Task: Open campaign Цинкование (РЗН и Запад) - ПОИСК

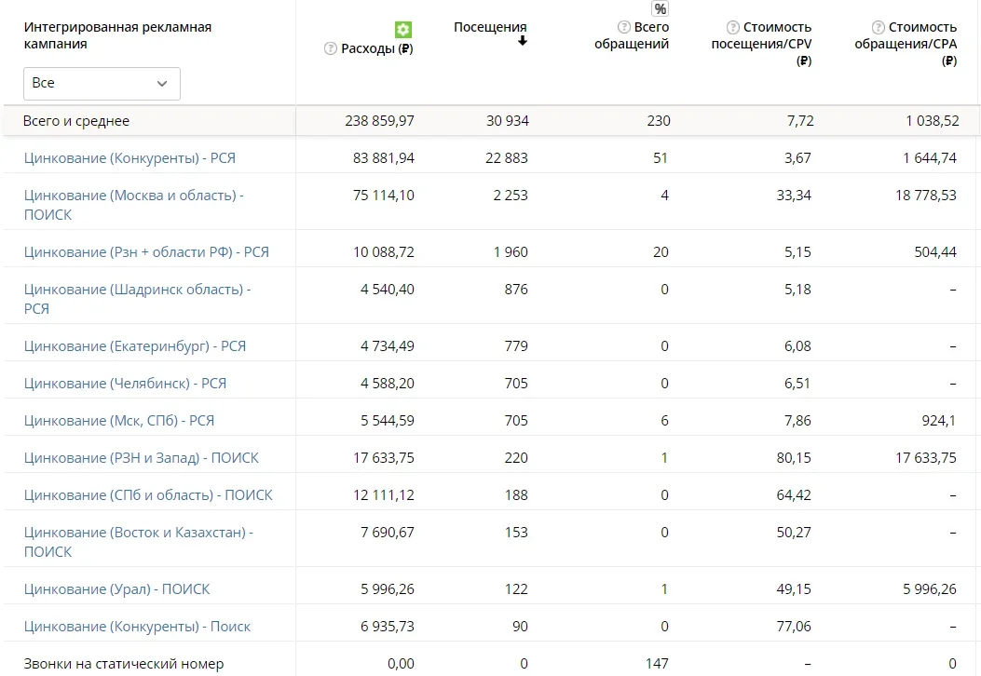Action: point(142,458)
